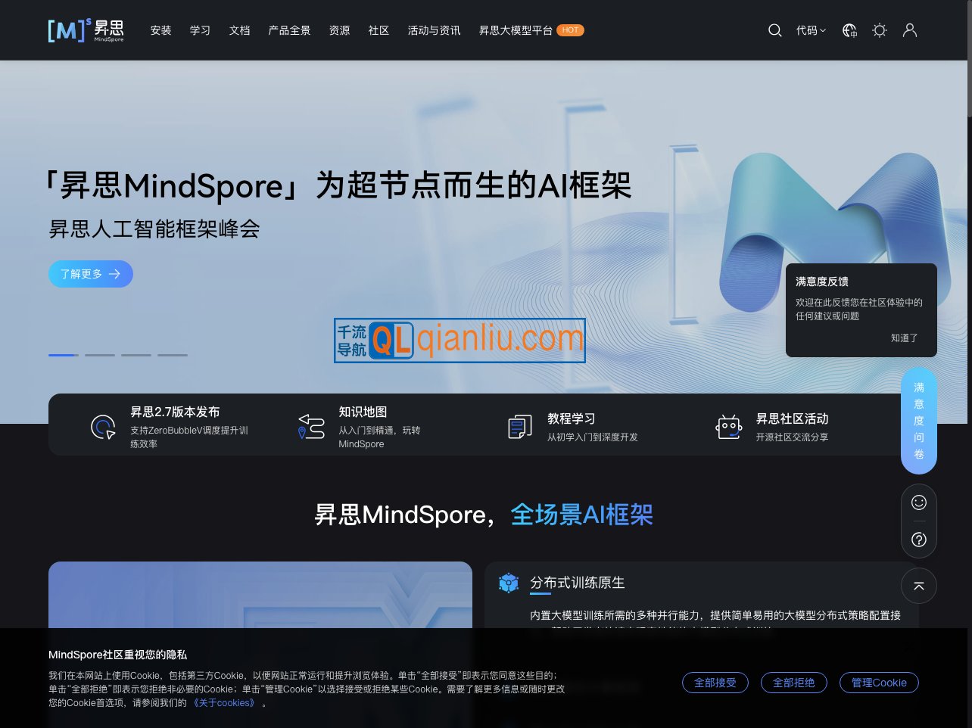Expand the 满意度问卷 side panel
The image size is (972, 728).
918,421
